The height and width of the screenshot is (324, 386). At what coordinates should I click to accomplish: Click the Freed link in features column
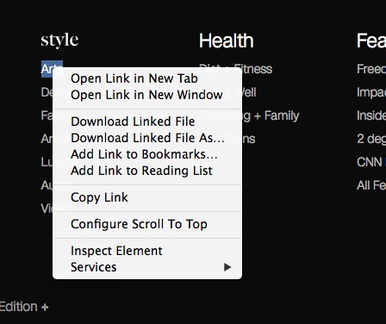click(371, 69)
